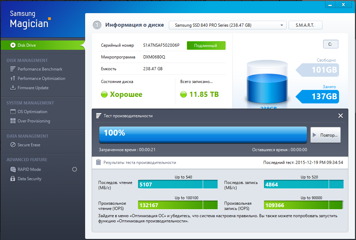The height and width of the screenshot is (240, 356).
Task: Open Data Security
Action: (29, 178)
